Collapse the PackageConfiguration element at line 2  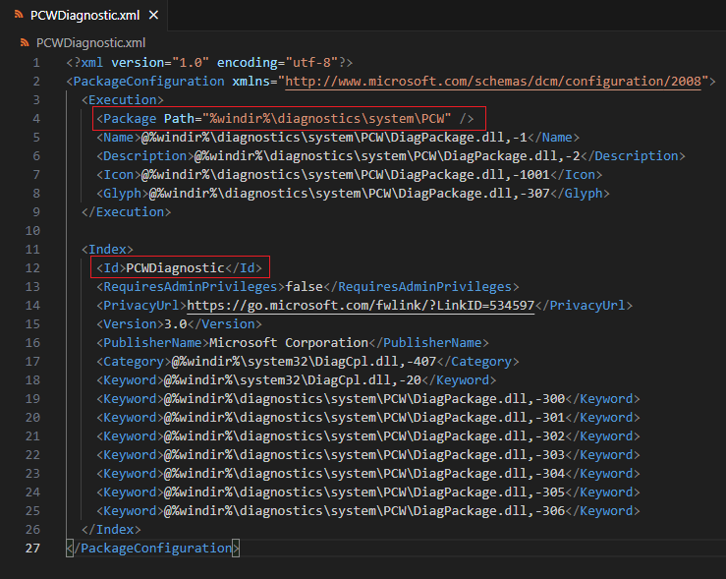tap(55, 81)
